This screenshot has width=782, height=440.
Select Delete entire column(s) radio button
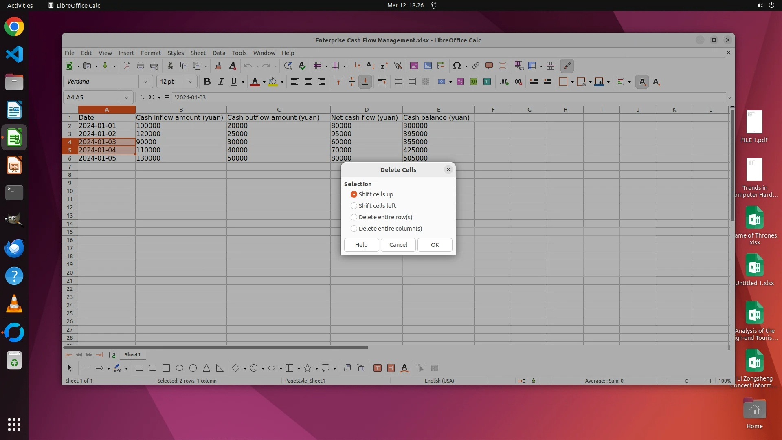tap(354, 229)
